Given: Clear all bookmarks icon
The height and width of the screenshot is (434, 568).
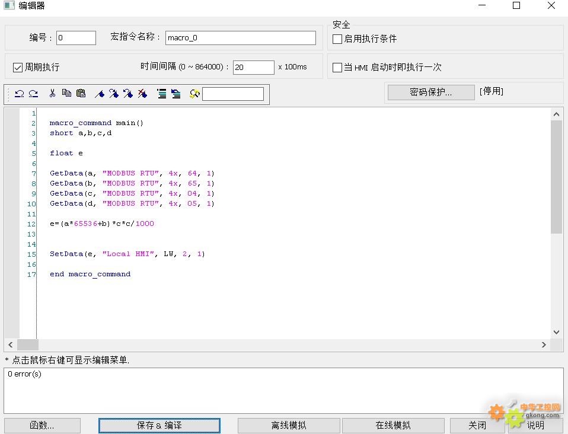Looking at the screenshot, I should pyautogui.click(x=142, y=94).
